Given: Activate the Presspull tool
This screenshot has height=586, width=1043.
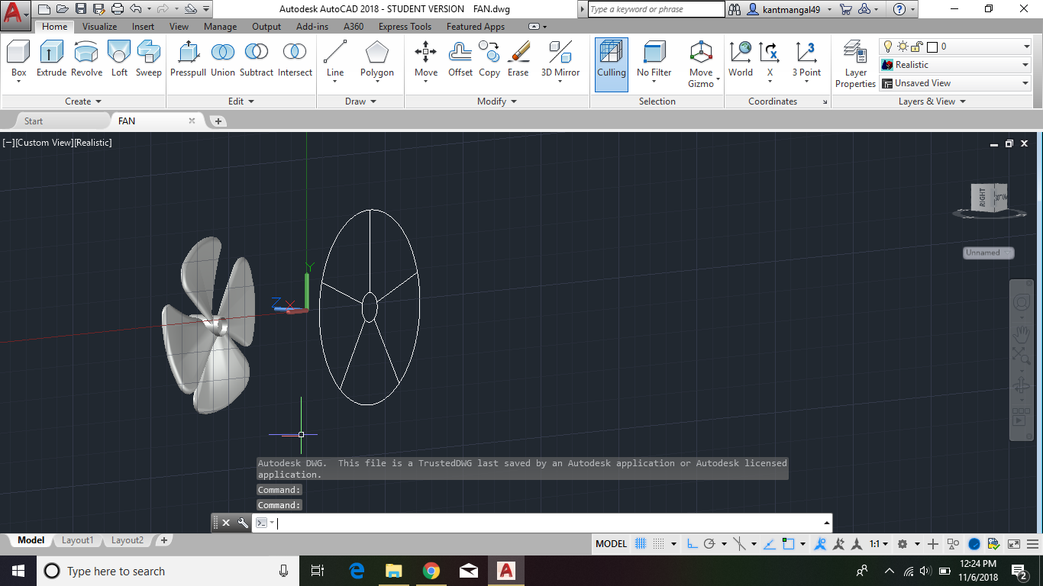Looking at the screenshot, I should click(188, 59).
